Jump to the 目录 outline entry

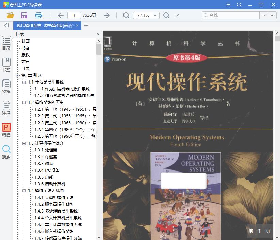(x=26, y=69)
